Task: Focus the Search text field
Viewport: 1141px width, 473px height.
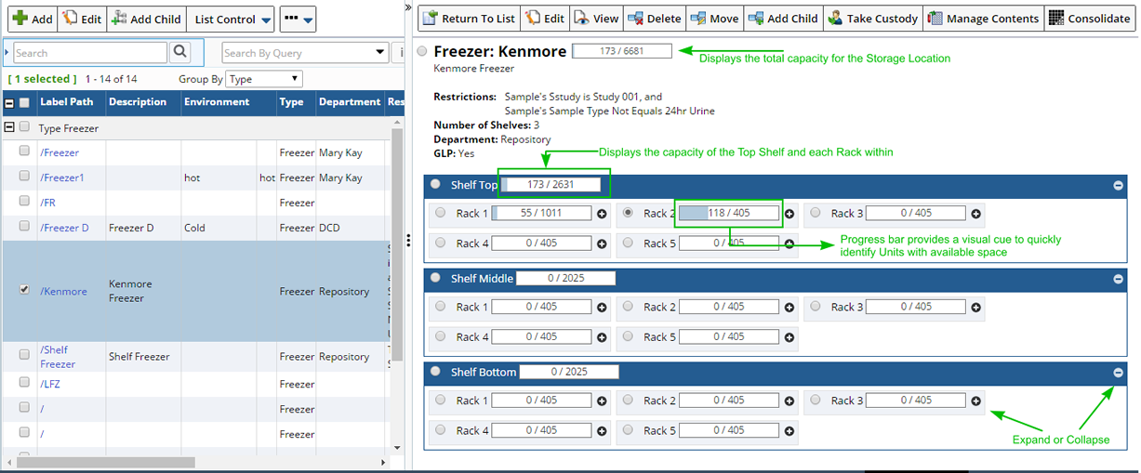Action: pyautogui.click(x=90, y=53)
